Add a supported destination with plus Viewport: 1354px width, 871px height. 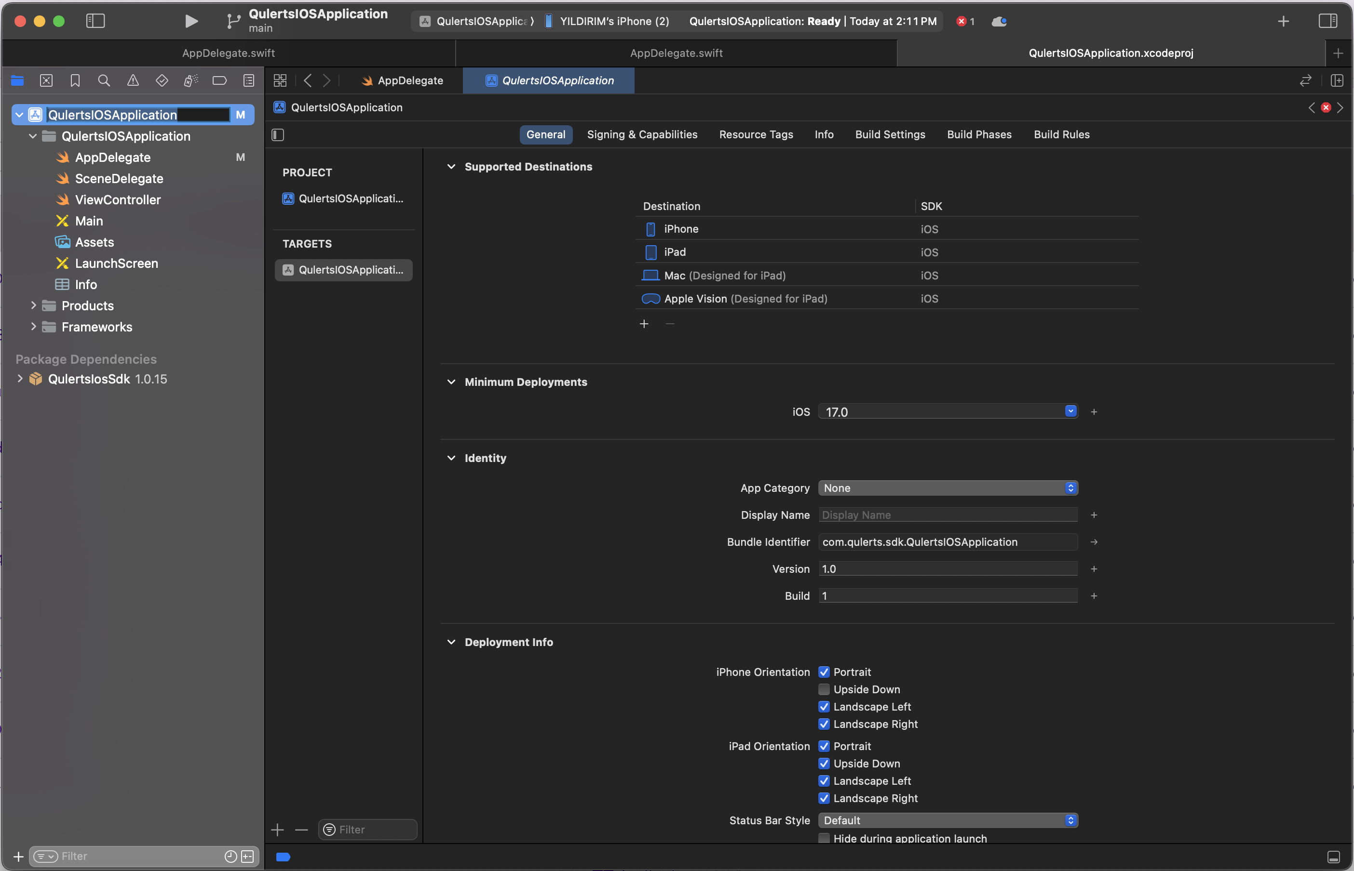pos(644,324)
